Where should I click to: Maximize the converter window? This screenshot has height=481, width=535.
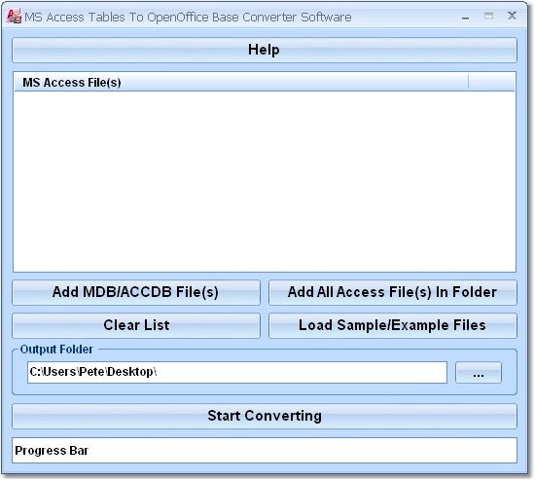coord(488,16)
